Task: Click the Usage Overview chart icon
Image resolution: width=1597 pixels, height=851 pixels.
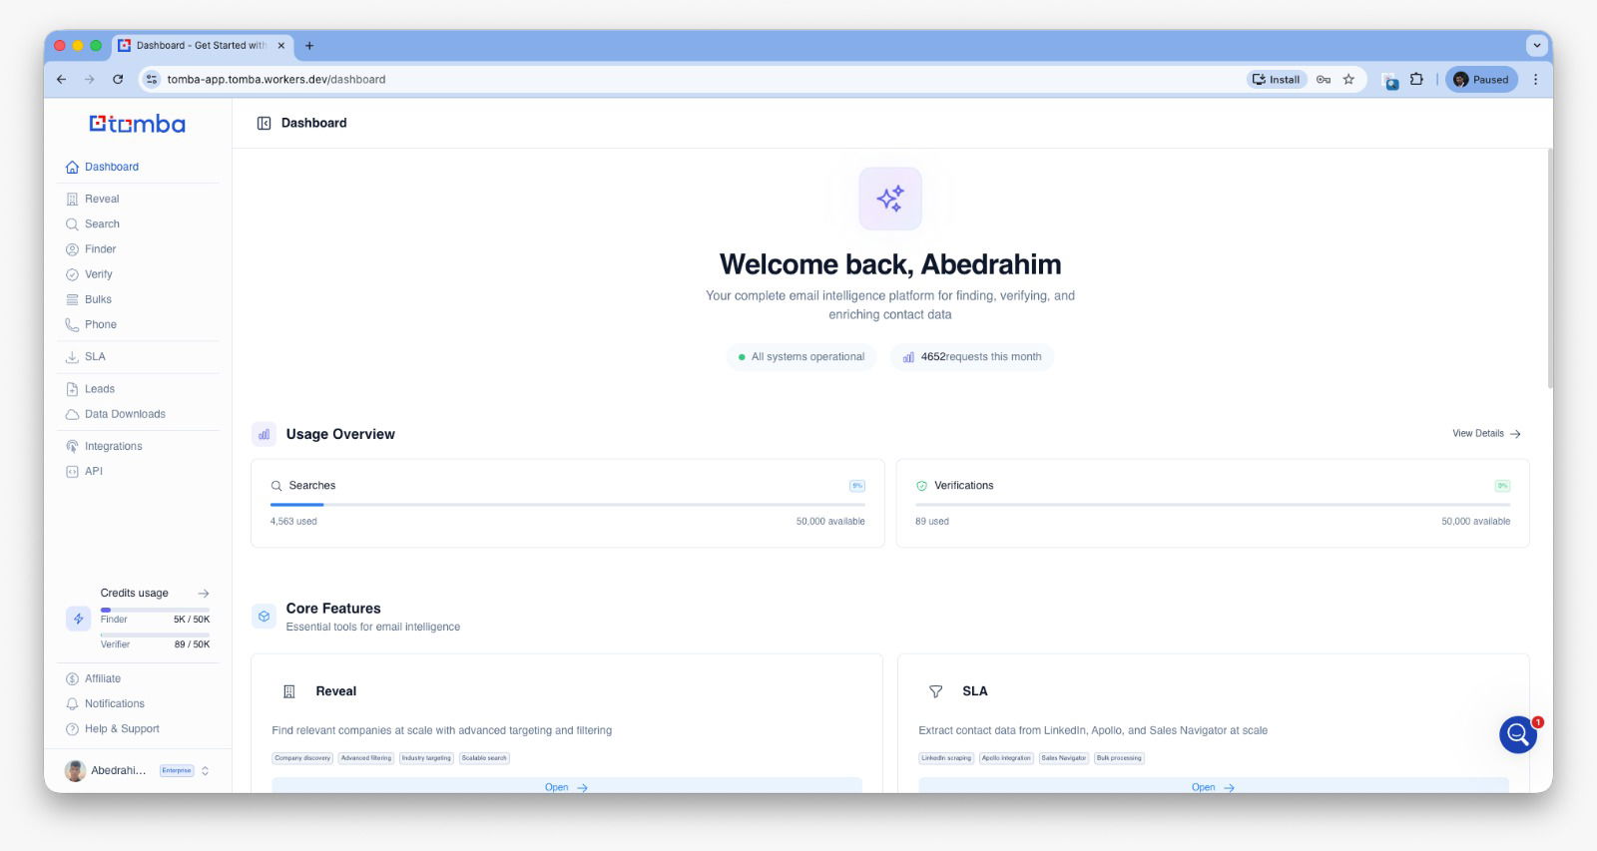Action: [264, 434]
